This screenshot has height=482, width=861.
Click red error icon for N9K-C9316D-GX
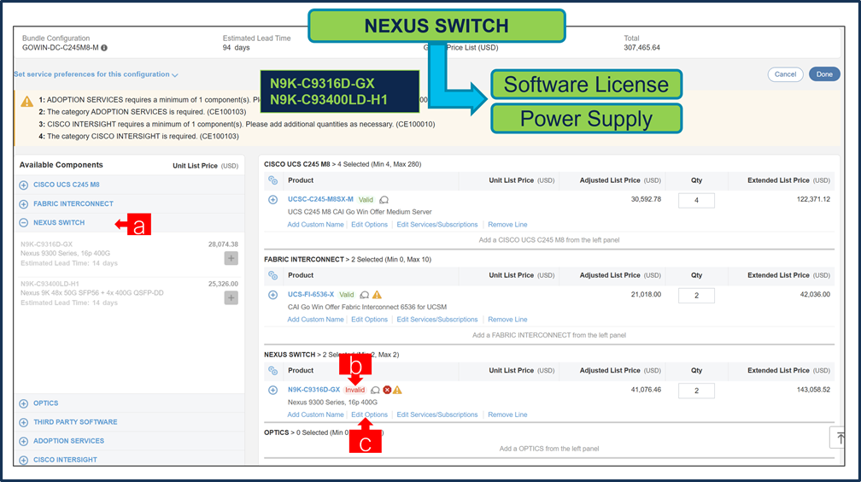click(387, 390)
